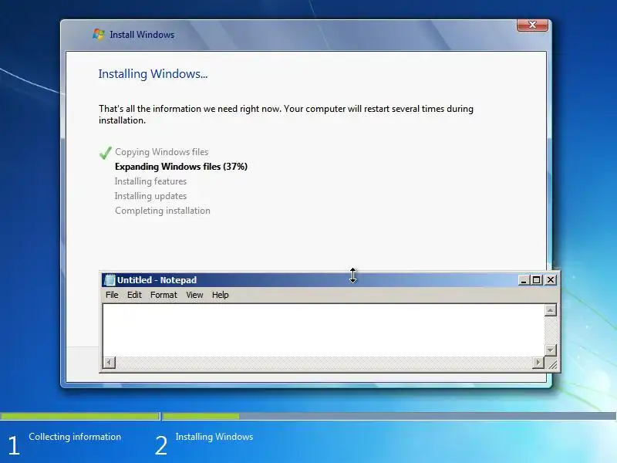This screenshot has height=463, width=617.
Task: Open the Help menu in Notepad
Action: pyautogui.click(x=220, y=295)
